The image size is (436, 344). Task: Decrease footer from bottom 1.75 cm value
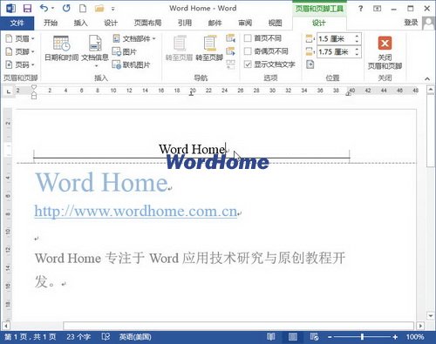coord(357,55)
